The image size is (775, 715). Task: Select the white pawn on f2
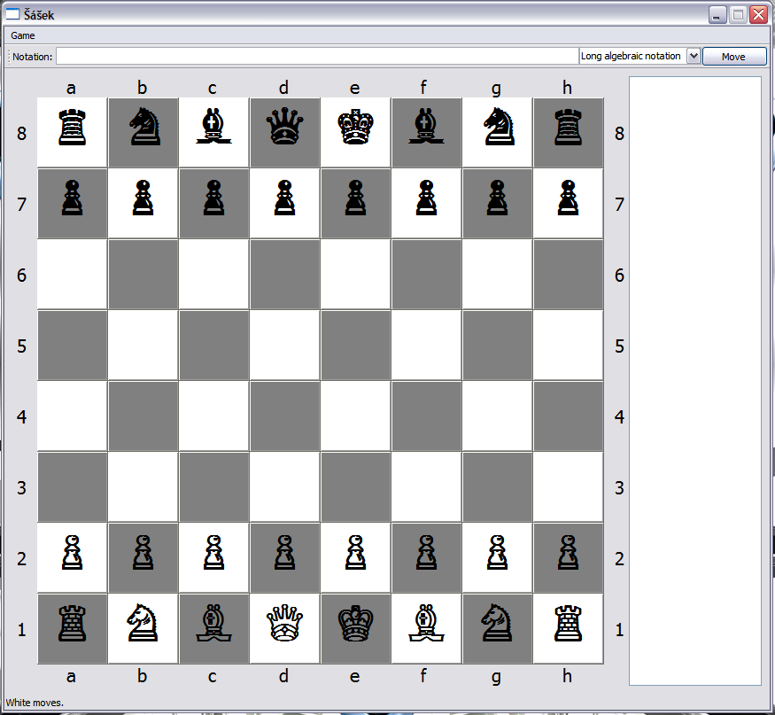click(x=427, y=552)
